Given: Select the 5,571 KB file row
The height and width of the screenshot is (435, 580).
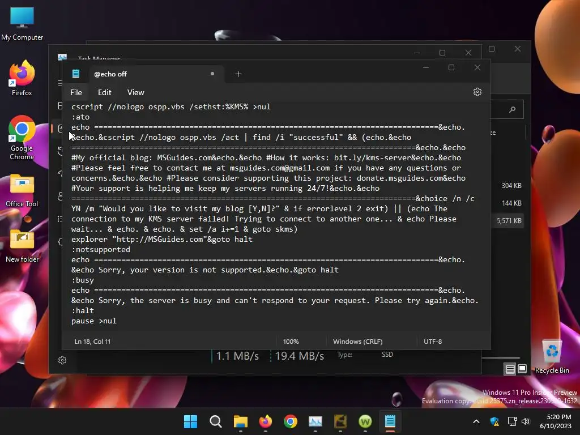Looking at the screenshot, I should tap(508, 221).
